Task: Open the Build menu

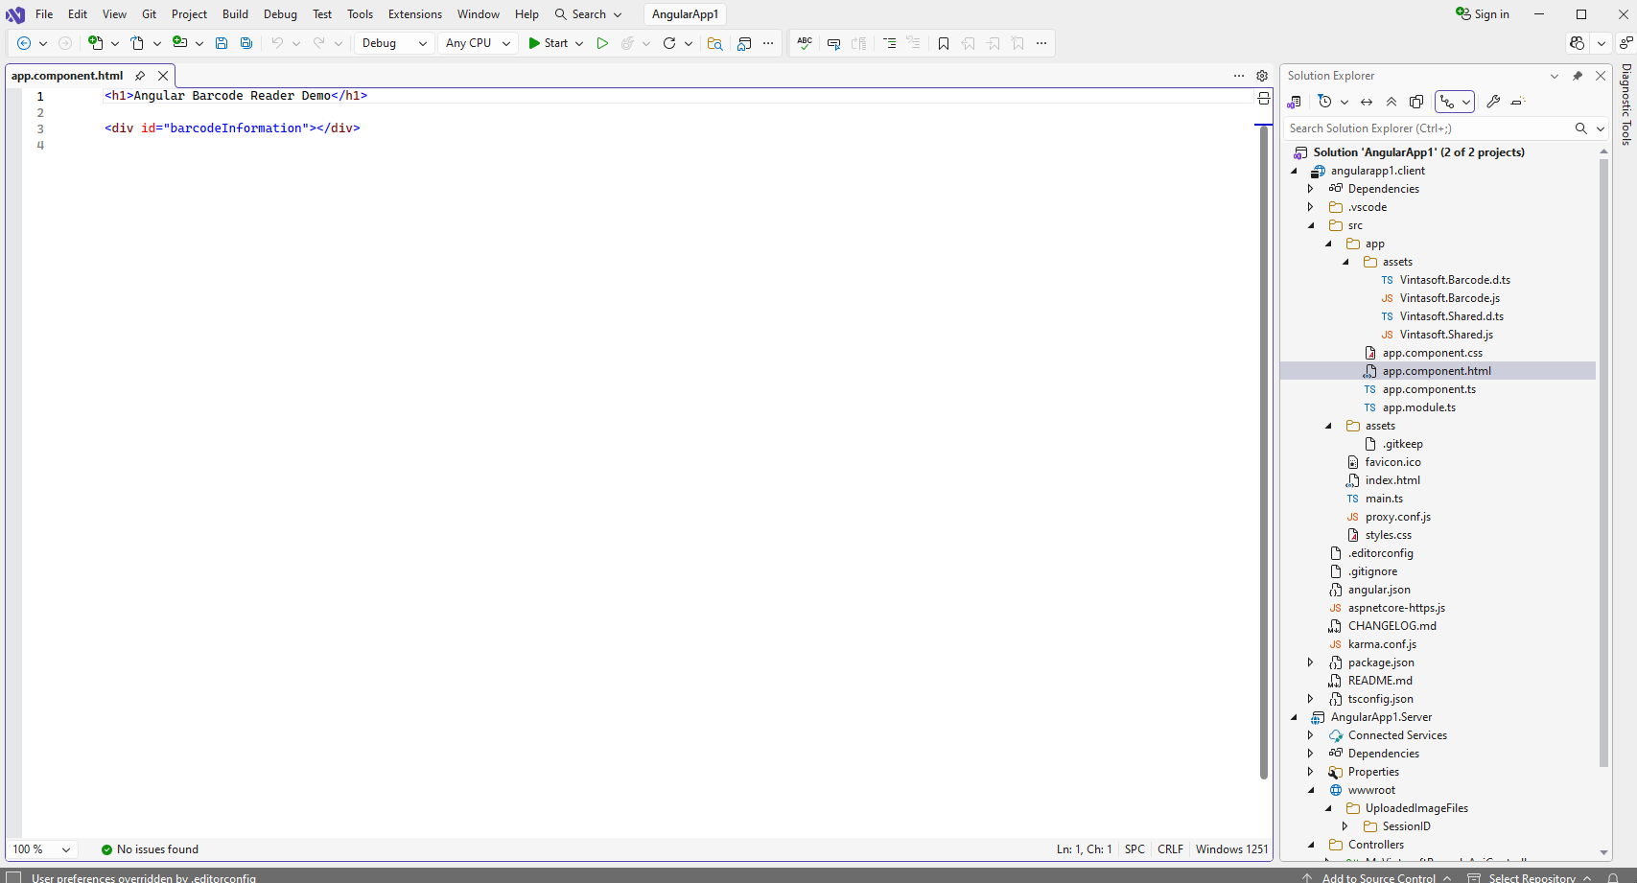Action: [235, 14]
